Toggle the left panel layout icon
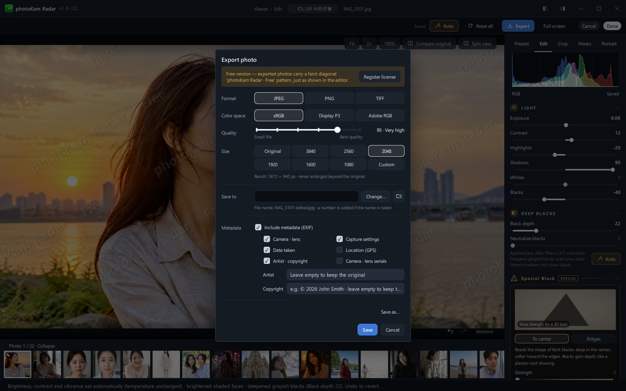This screenshot has height=391, width=626. click(x=545, y=9)
